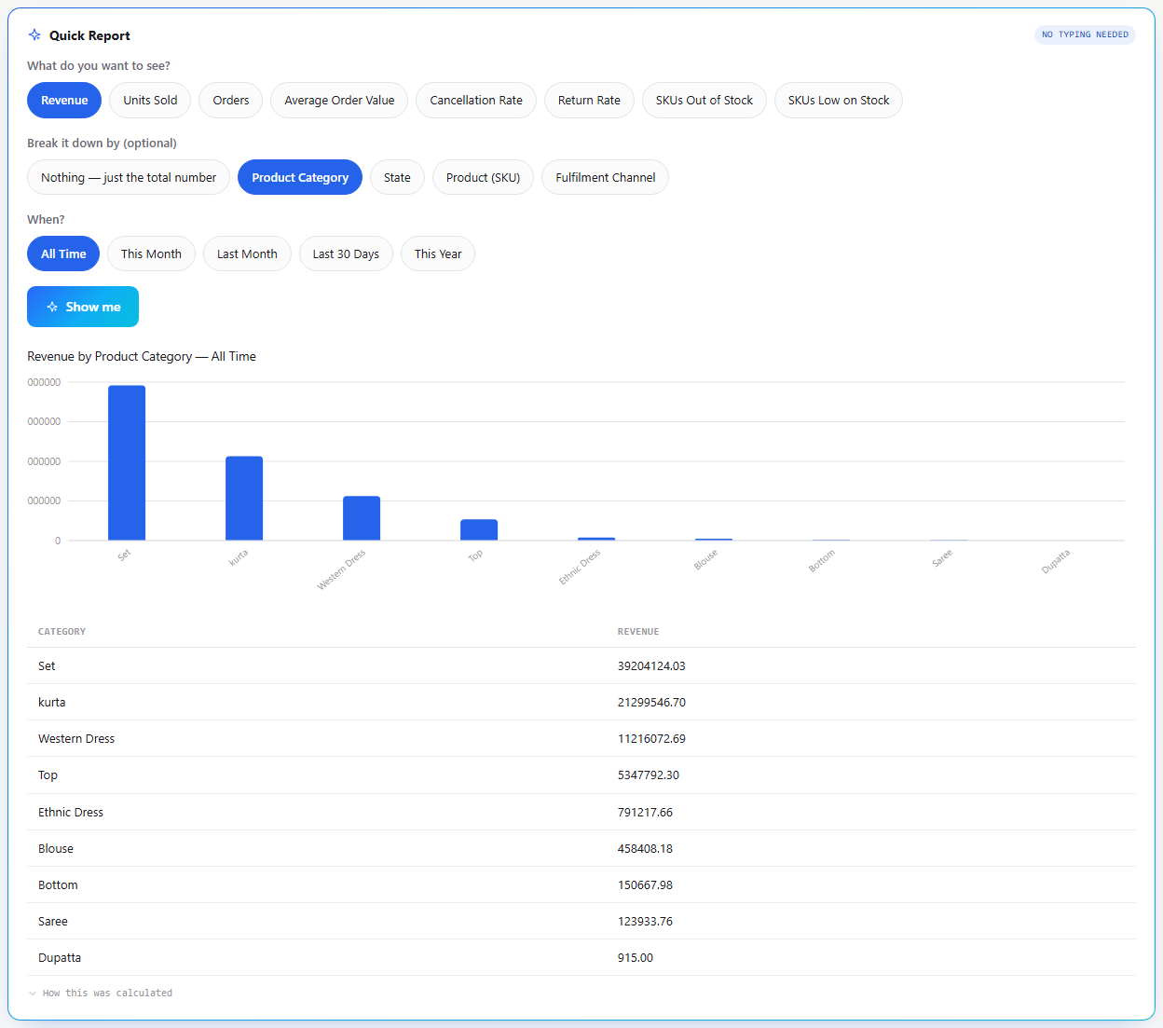Break down by Product Category
This screenshot has width=1163, height=1028.
tap(300, 177)
